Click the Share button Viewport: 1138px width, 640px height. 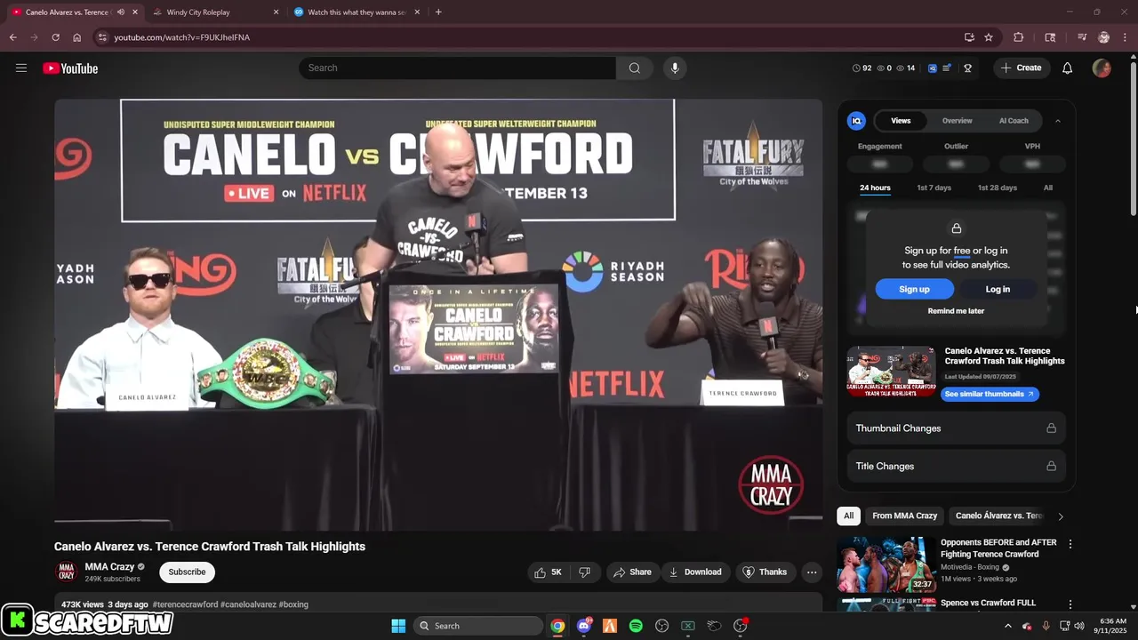(x=631, y=572)
